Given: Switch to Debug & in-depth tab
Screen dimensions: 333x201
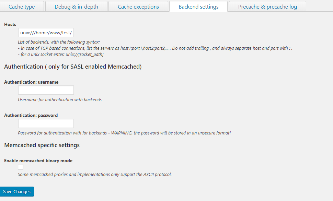Looking at the screenshot, I should tap(76, 7).
